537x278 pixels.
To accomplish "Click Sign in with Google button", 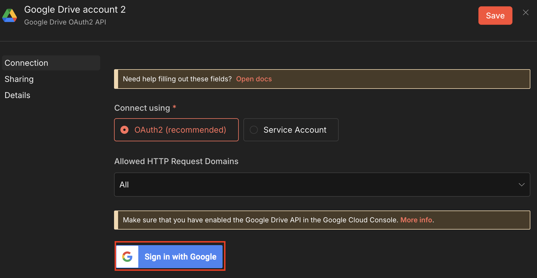I will 169,257.
